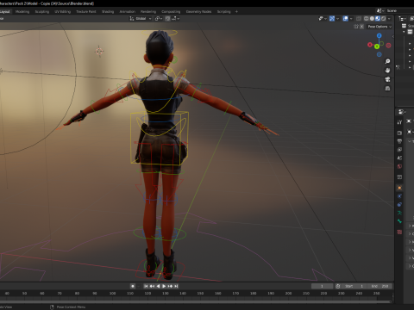Open the Texture Paint workspace tab
Viewport: 414px width, 310px height.
pos(86,12)
